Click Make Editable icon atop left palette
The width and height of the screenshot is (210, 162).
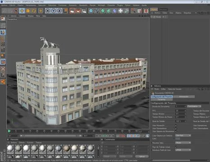pyautogui.click(x=3, y=18)
